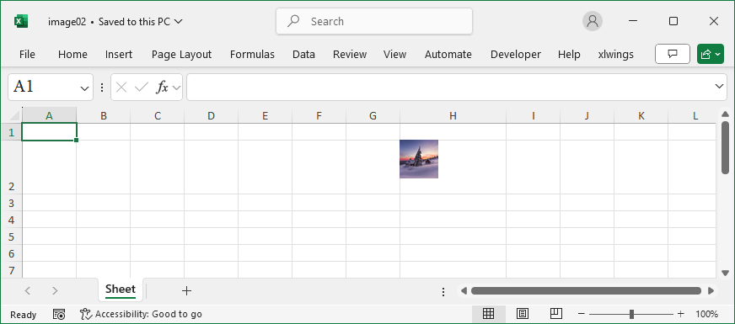Switch to Page Break Preview view
The width and height of the screenshot is (735, 324).
click(556, 313)
